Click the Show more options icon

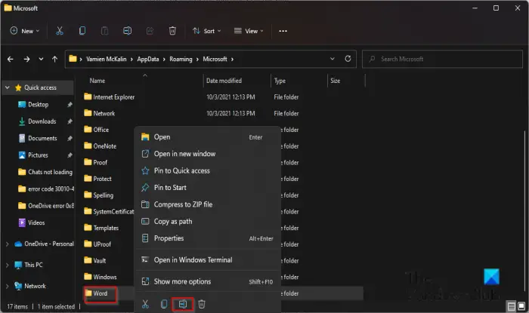point(145,281)
